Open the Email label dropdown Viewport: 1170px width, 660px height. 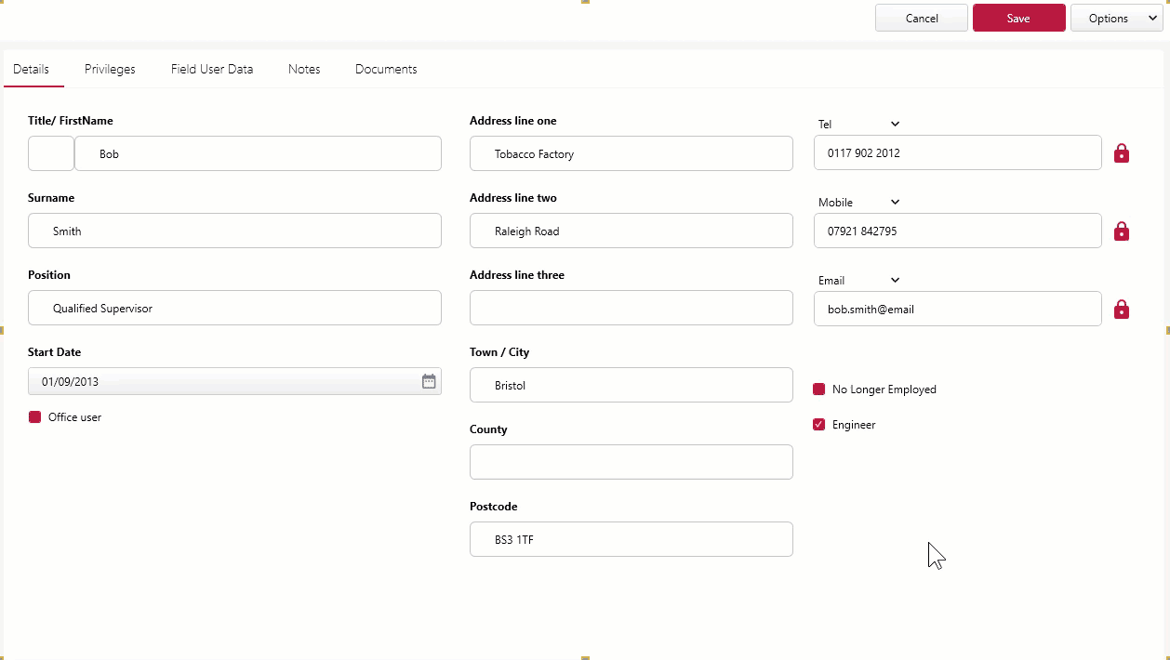(892, 280)
